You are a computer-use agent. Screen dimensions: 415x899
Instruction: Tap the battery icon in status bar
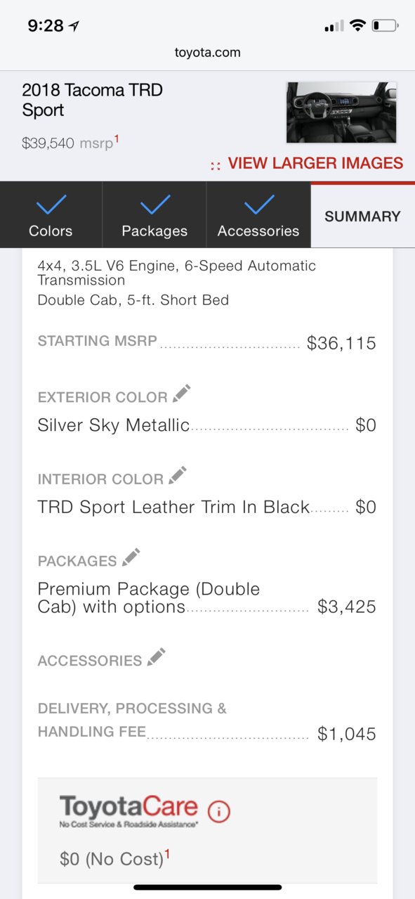[x=386, y=26]
